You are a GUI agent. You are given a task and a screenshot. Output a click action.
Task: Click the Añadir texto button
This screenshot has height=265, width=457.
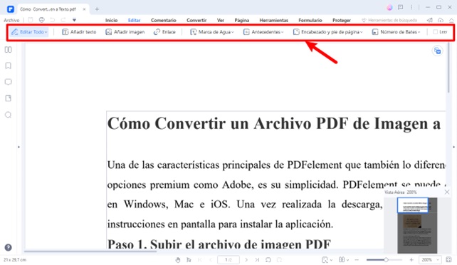pyautogui.click(x=79, y=32)
